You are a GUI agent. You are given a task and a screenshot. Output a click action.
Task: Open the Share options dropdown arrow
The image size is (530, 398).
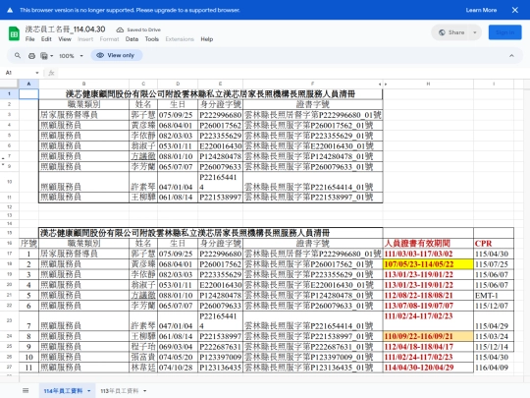475,32
